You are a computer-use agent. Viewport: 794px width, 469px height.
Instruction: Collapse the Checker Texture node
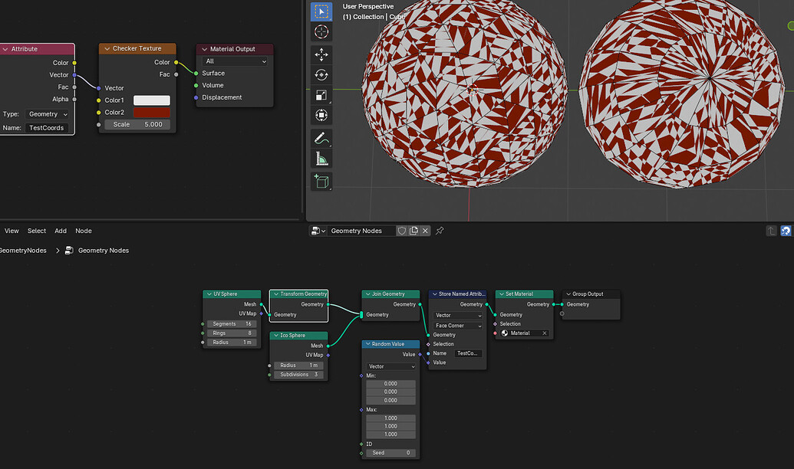(107, 48)
